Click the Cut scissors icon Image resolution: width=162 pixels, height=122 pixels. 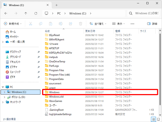click(x=31, y=24)
